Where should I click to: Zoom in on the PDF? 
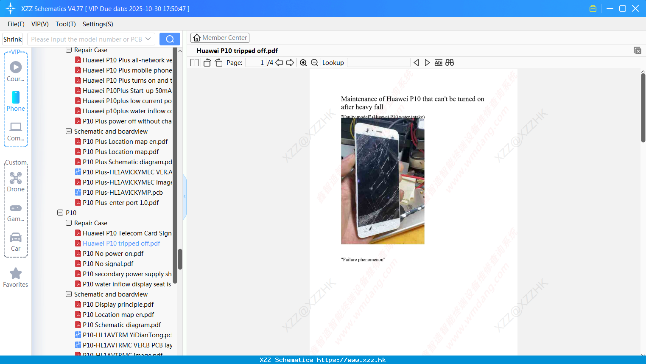[x=303, y=62]
